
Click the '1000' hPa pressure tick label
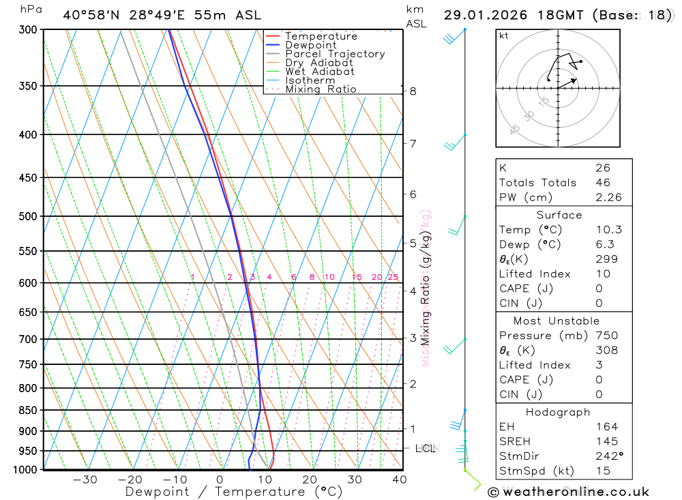25,470
